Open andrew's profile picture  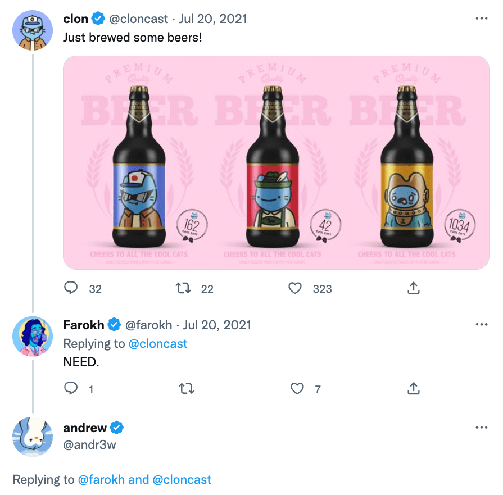pyautogui.click(x=33, y=437)
